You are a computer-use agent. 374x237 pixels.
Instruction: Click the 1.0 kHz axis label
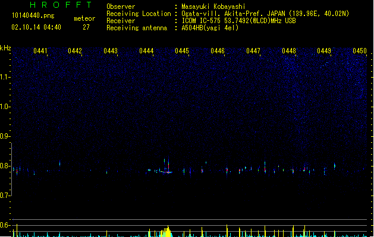(5, 107)
